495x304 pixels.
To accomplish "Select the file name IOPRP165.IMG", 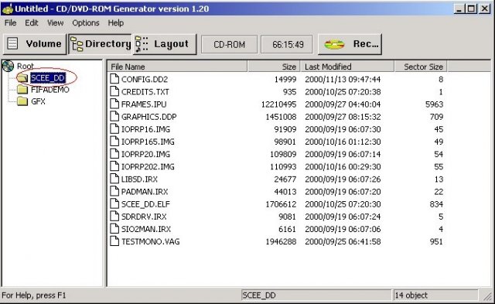I will 148,142.
